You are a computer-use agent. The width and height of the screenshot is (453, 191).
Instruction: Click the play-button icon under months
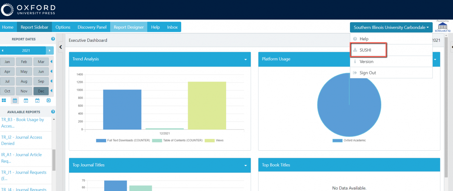coord(48,101)
